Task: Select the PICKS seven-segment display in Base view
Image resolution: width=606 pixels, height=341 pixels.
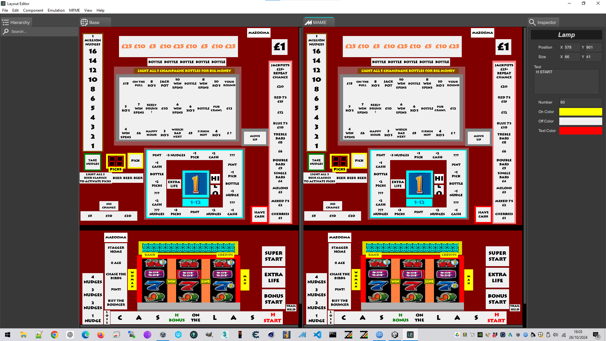Action: 116,161
